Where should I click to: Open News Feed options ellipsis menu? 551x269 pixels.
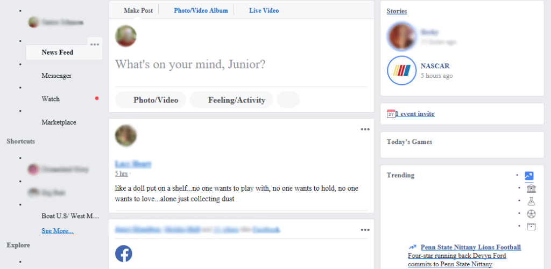[95, 44]
